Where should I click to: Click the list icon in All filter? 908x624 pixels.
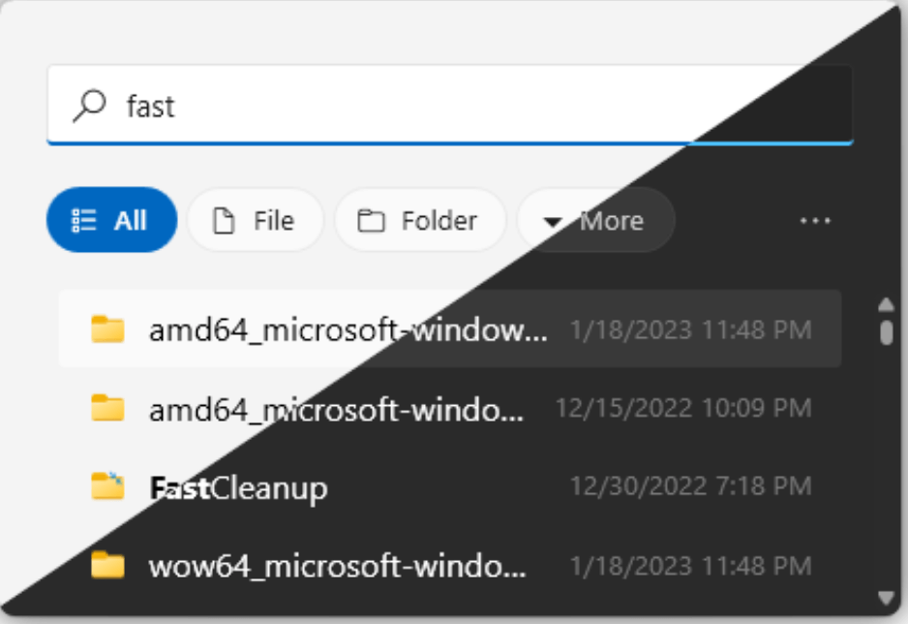(83, 221)
